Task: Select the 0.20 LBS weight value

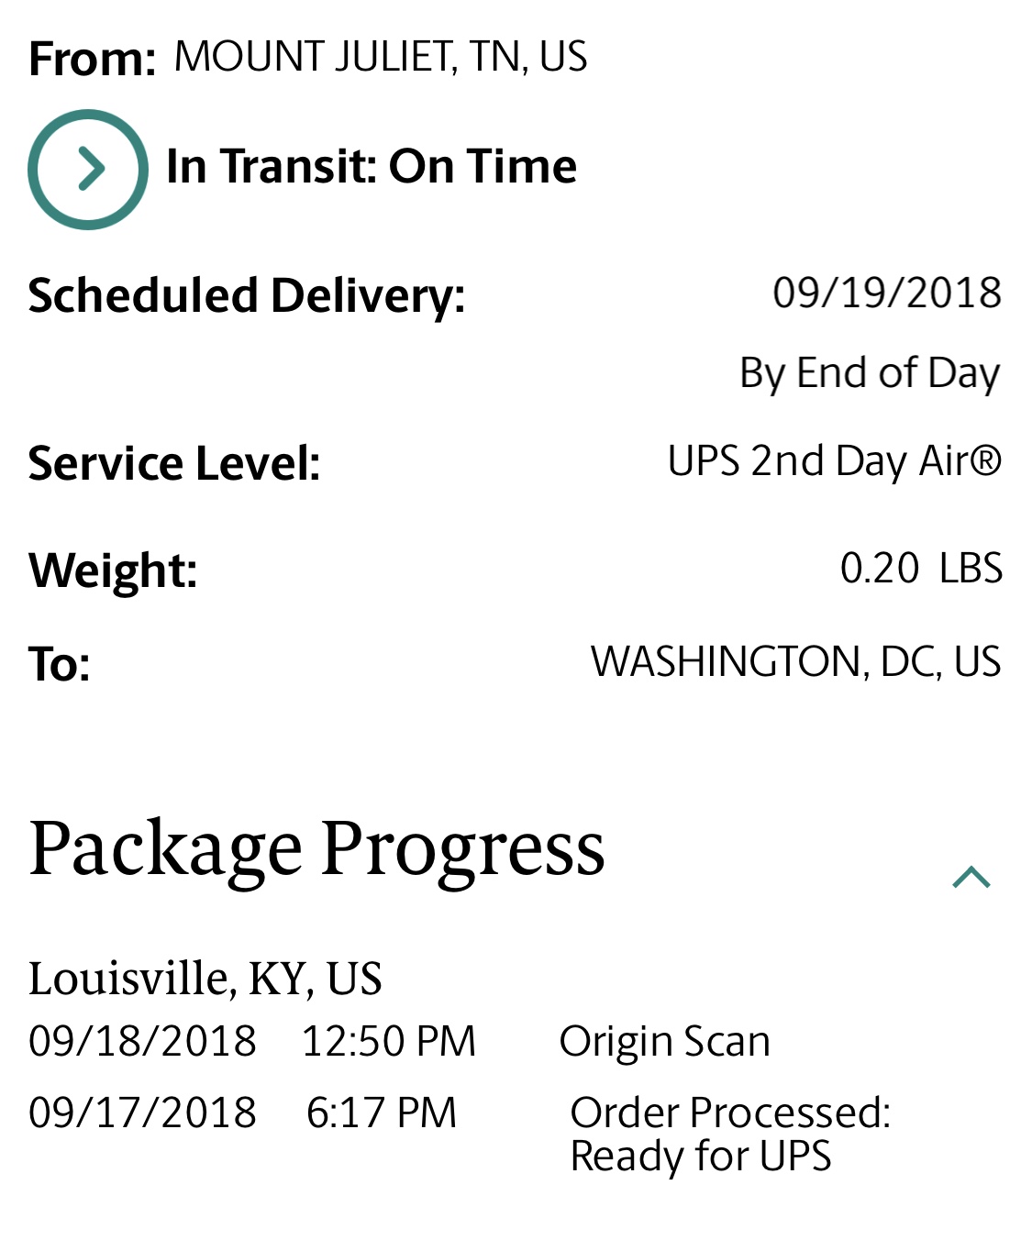Action: [920, 569]
